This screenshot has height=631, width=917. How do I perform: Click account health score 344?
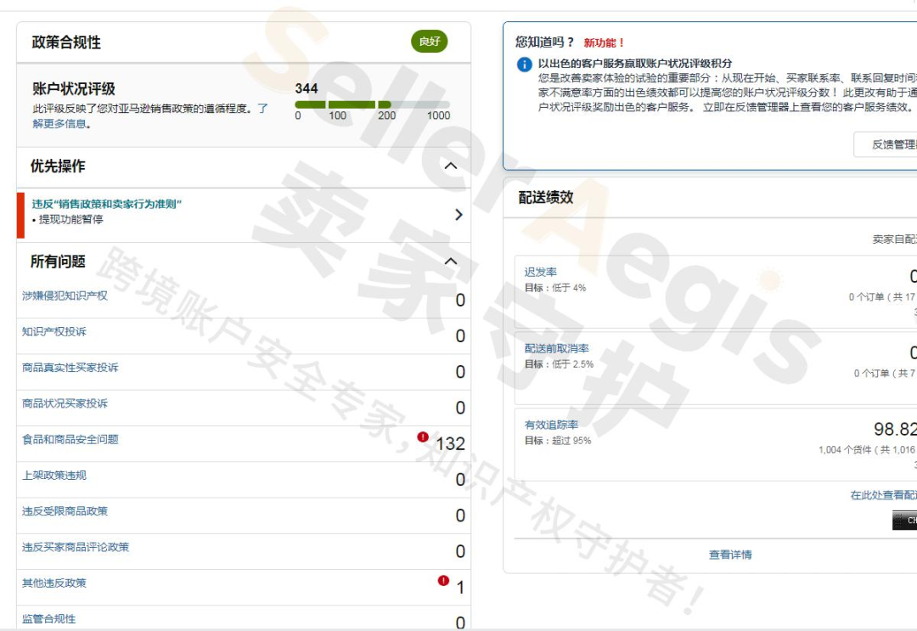[307, 88]
